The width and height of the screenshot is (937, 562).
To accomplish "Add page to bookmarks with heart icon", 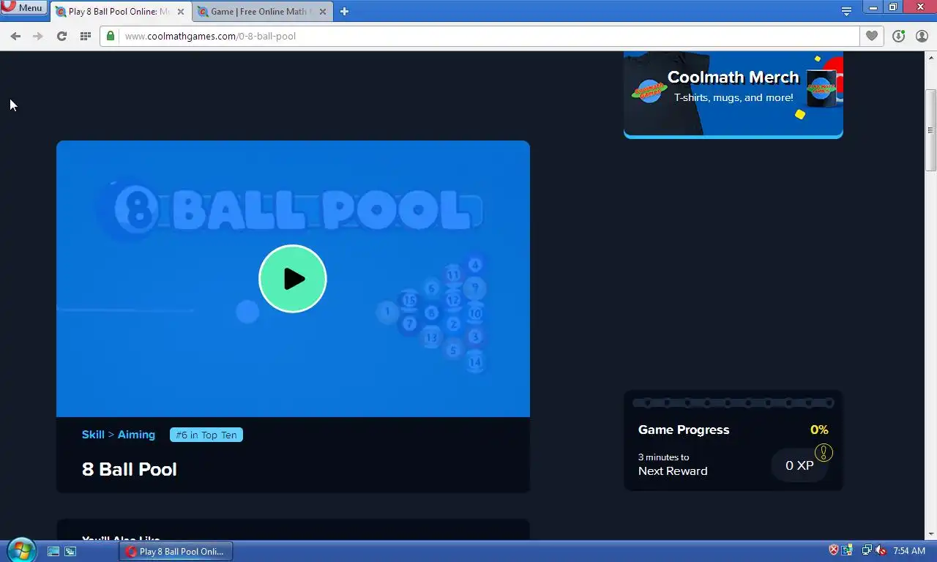I will (871, 36).
